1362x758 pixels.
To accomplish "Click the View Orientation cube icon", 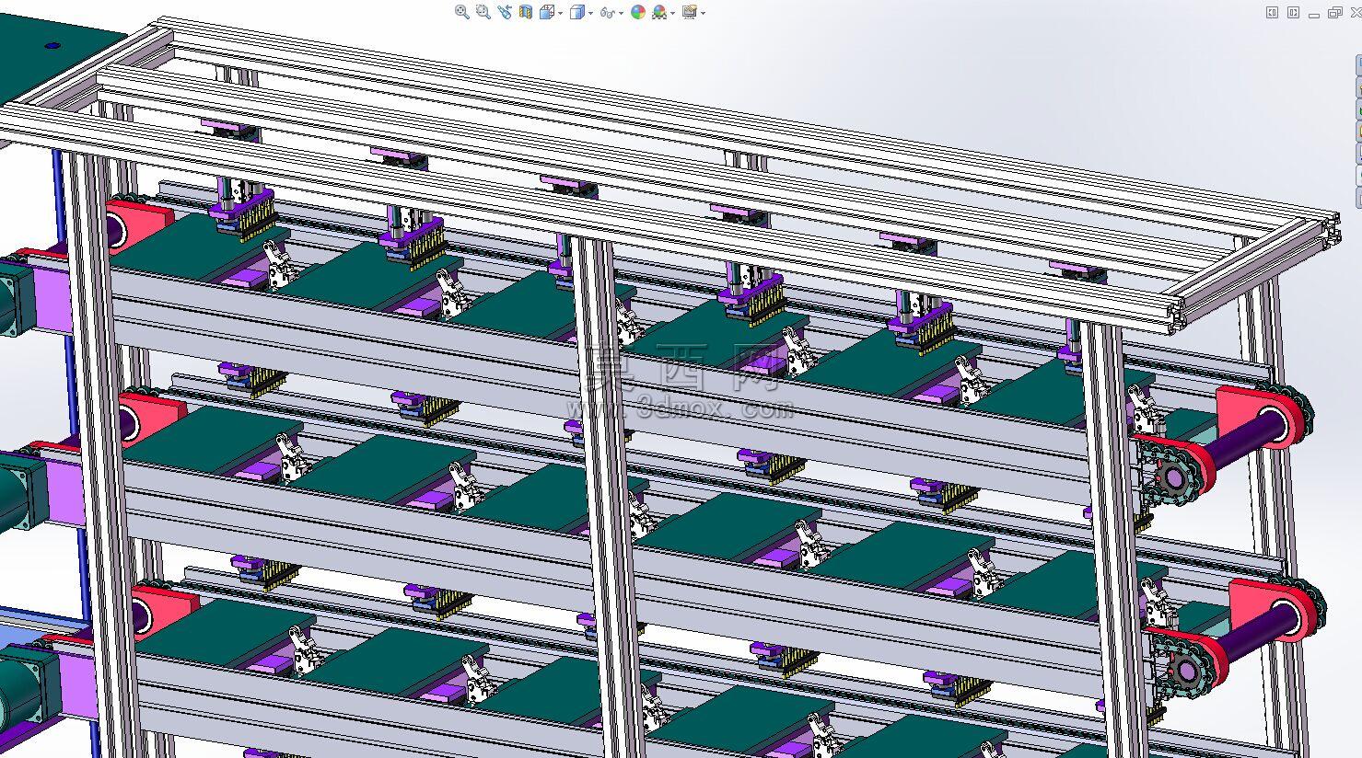I will [547, 12].
